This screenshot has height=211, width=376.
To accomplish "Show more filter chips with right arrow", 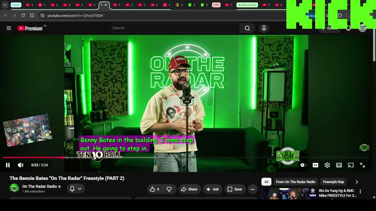I will (357, 182).
